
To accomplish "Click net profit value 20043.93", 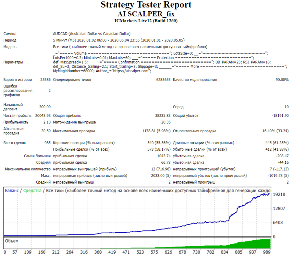I will tap(43, 115).
